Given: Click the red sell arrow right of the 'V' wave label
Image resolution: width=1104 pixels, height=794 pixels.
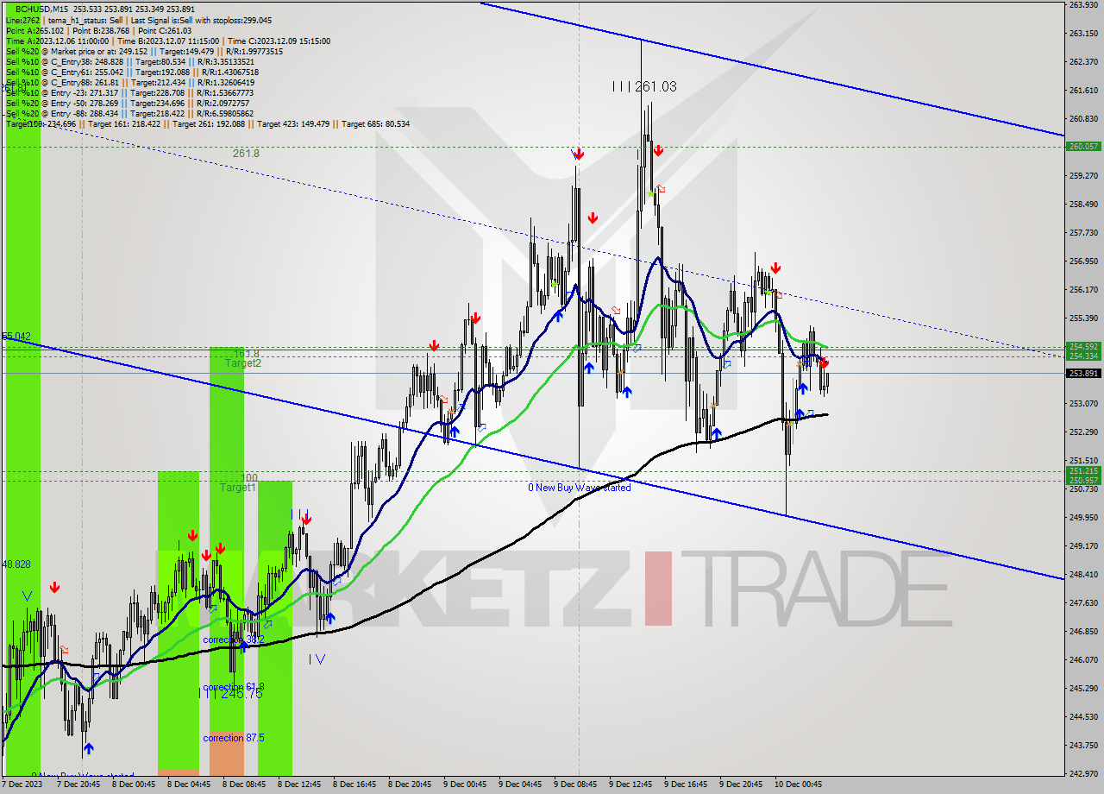Looking at the screenshot, I should pyautogui.click(x=54, y=588).
